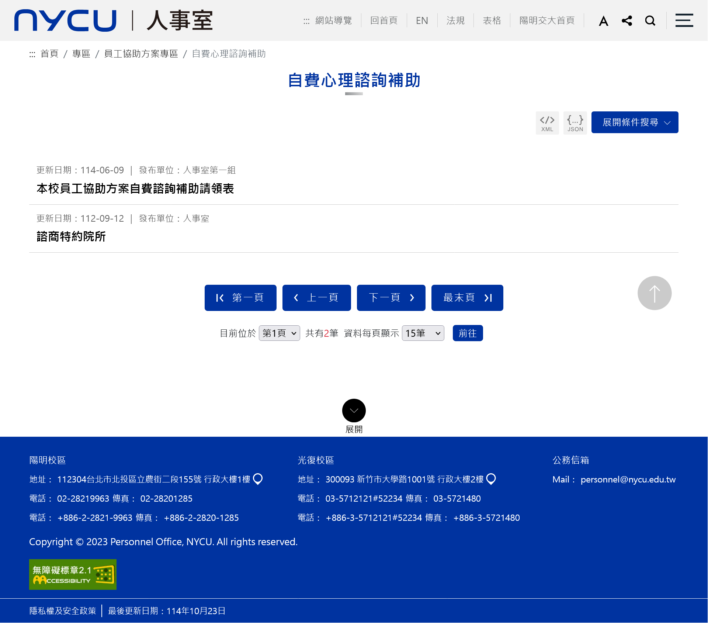Open 法規 in top menu
Image resolution: width=708 pixels, height=623 pixels.
click(455, 21)
